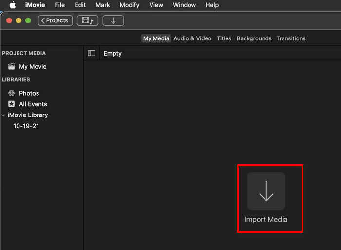This screenshot has width=341, height=250.
Task: Switch to Transitions tab
Action: click(x=291, y=38)
